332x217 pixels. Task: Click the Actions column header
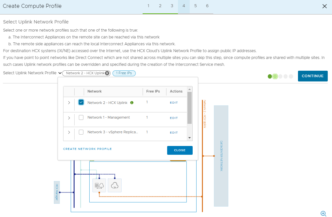click(176, 91)
